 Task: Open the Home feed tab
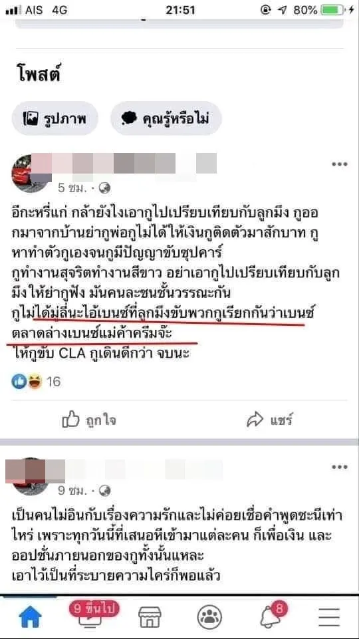31,617
